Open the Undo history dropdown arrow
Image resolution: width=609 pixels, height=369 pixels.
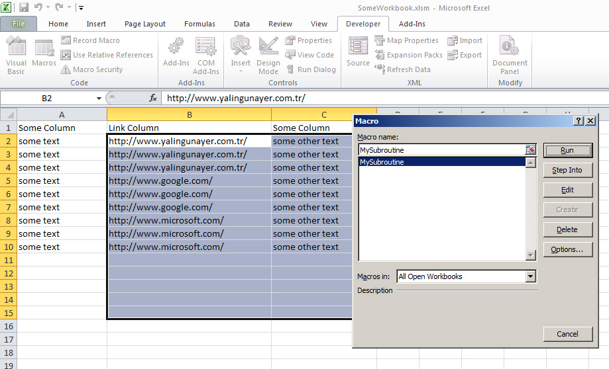[x=48, y=7]
